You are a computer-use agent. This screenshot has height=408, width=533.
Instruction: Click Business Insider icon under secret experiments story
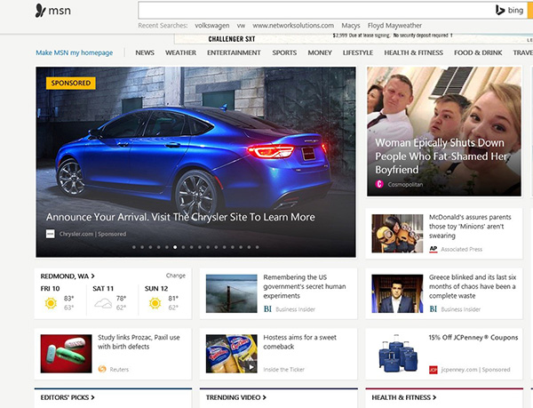tap(267, 309)
